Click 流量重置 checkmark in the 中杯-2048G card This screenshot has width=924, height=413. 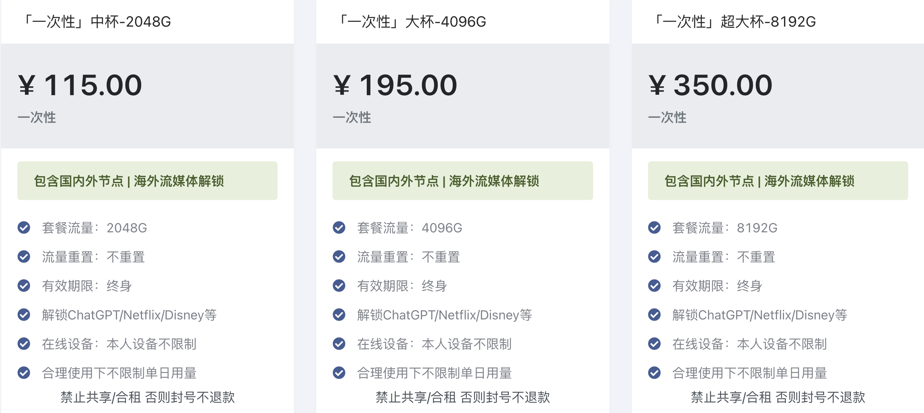tap(24, 257)
